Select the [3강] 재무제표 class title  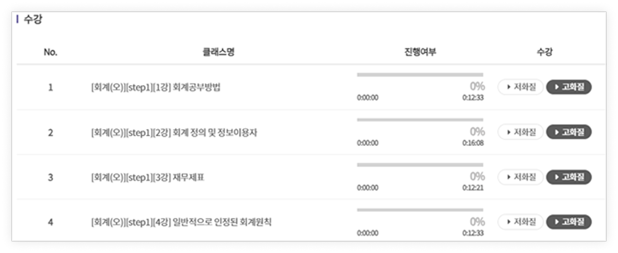click(x=148, y=177)
